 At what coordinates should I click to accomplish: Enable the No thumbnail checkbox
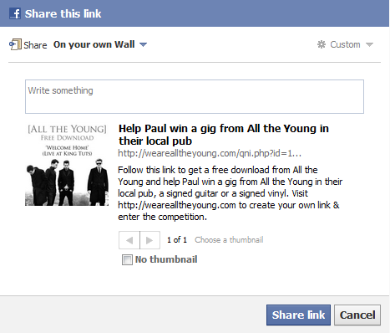pyautogui.click(x=127, y=259)
